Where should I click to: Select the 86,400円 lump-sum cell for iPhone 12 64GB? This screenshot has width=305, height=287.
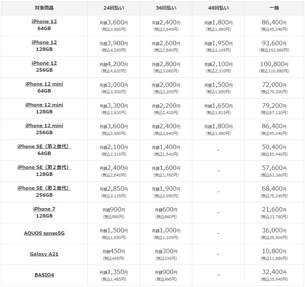(x=274, y=25)
